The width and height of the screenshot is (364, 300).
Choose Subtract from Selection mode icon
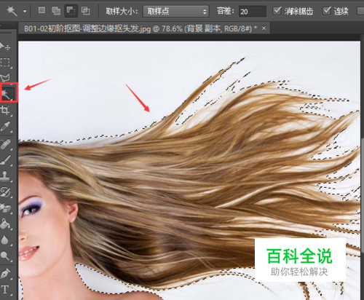tap(71, 11)
